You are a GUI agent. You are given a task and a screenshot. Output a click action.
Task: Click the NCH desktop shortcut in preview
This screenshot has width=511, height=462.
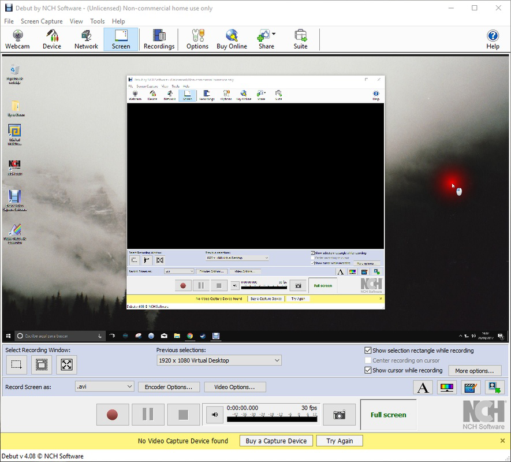(14, 167)
